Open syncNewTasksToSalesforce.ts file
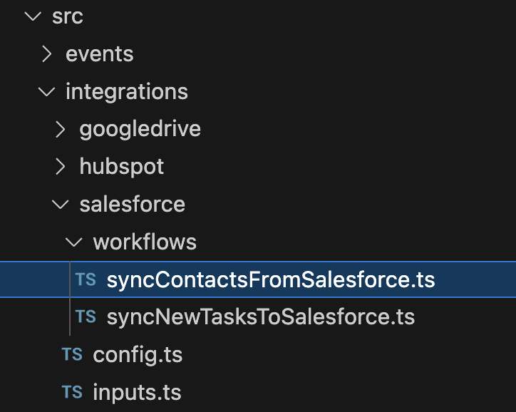 pos(261,317)
